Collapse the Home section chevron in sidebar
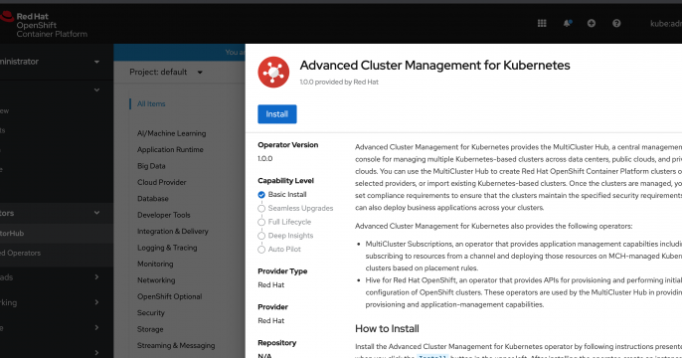Image resolution: width=682 pixels, height=358 pixels. tap(96, 90)
